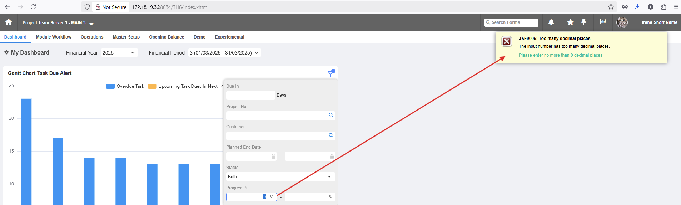Open the bar chart report icon

[x=603, y=22]
